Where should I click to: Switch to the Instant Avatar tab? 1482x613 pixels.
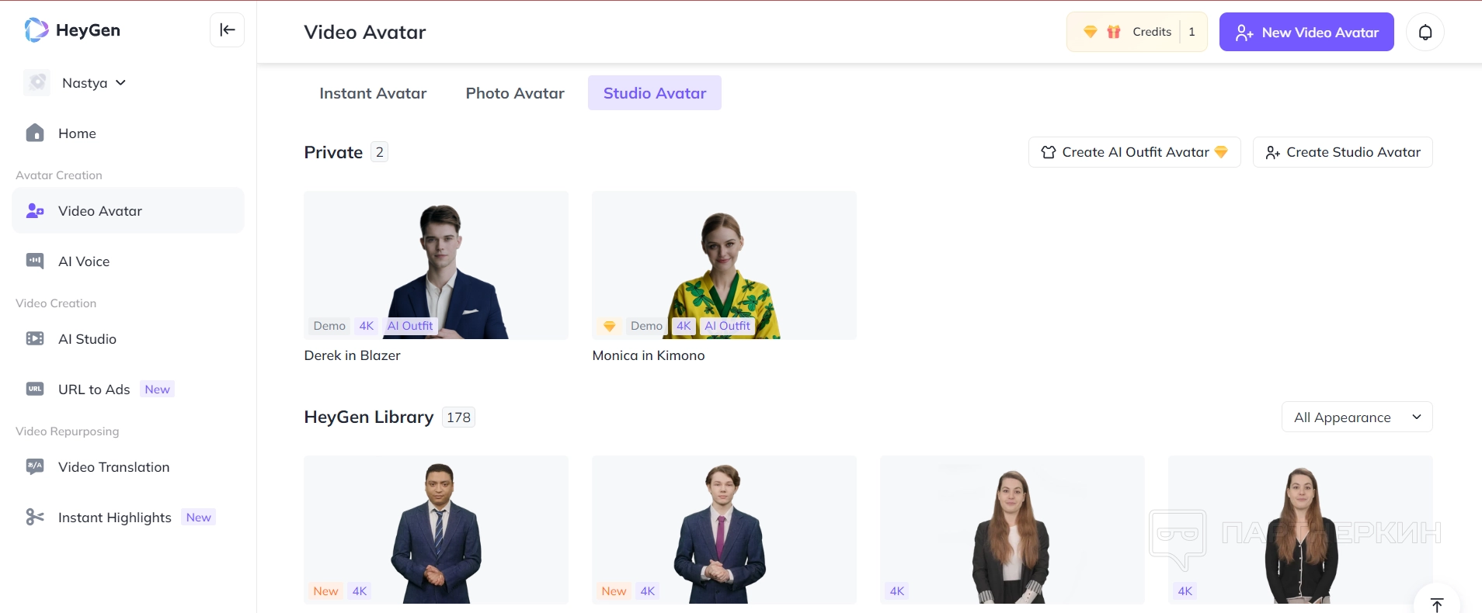click(x=373, y=93)
